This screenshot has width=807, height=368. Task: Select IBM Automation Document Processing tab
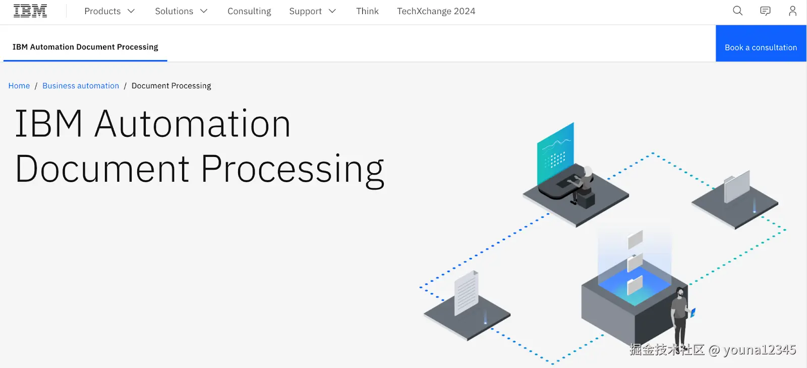click(x=85, y=47)
